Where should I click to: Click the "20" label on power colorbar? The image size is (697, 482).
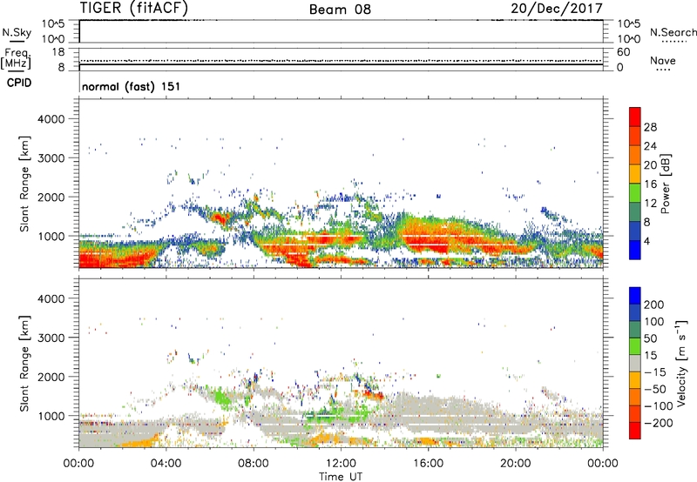(650, 165)
